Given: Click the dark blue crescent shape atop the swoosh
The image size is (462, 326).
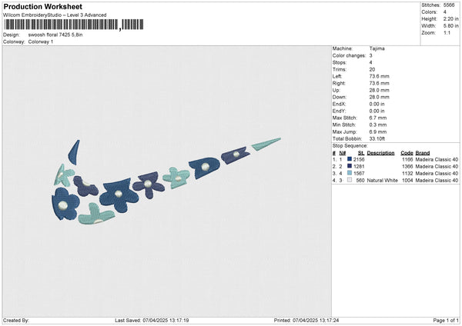Looking at the screenshot, I should pos(74,152).
